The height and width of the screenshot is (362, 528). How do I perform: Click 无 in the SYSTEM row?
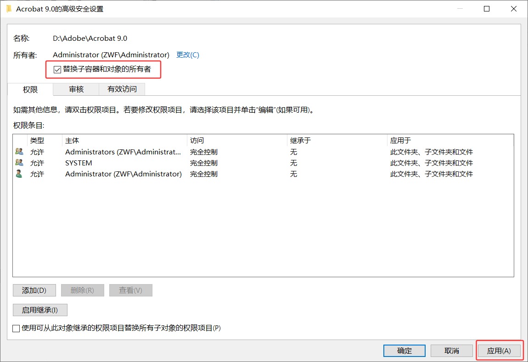294,163
